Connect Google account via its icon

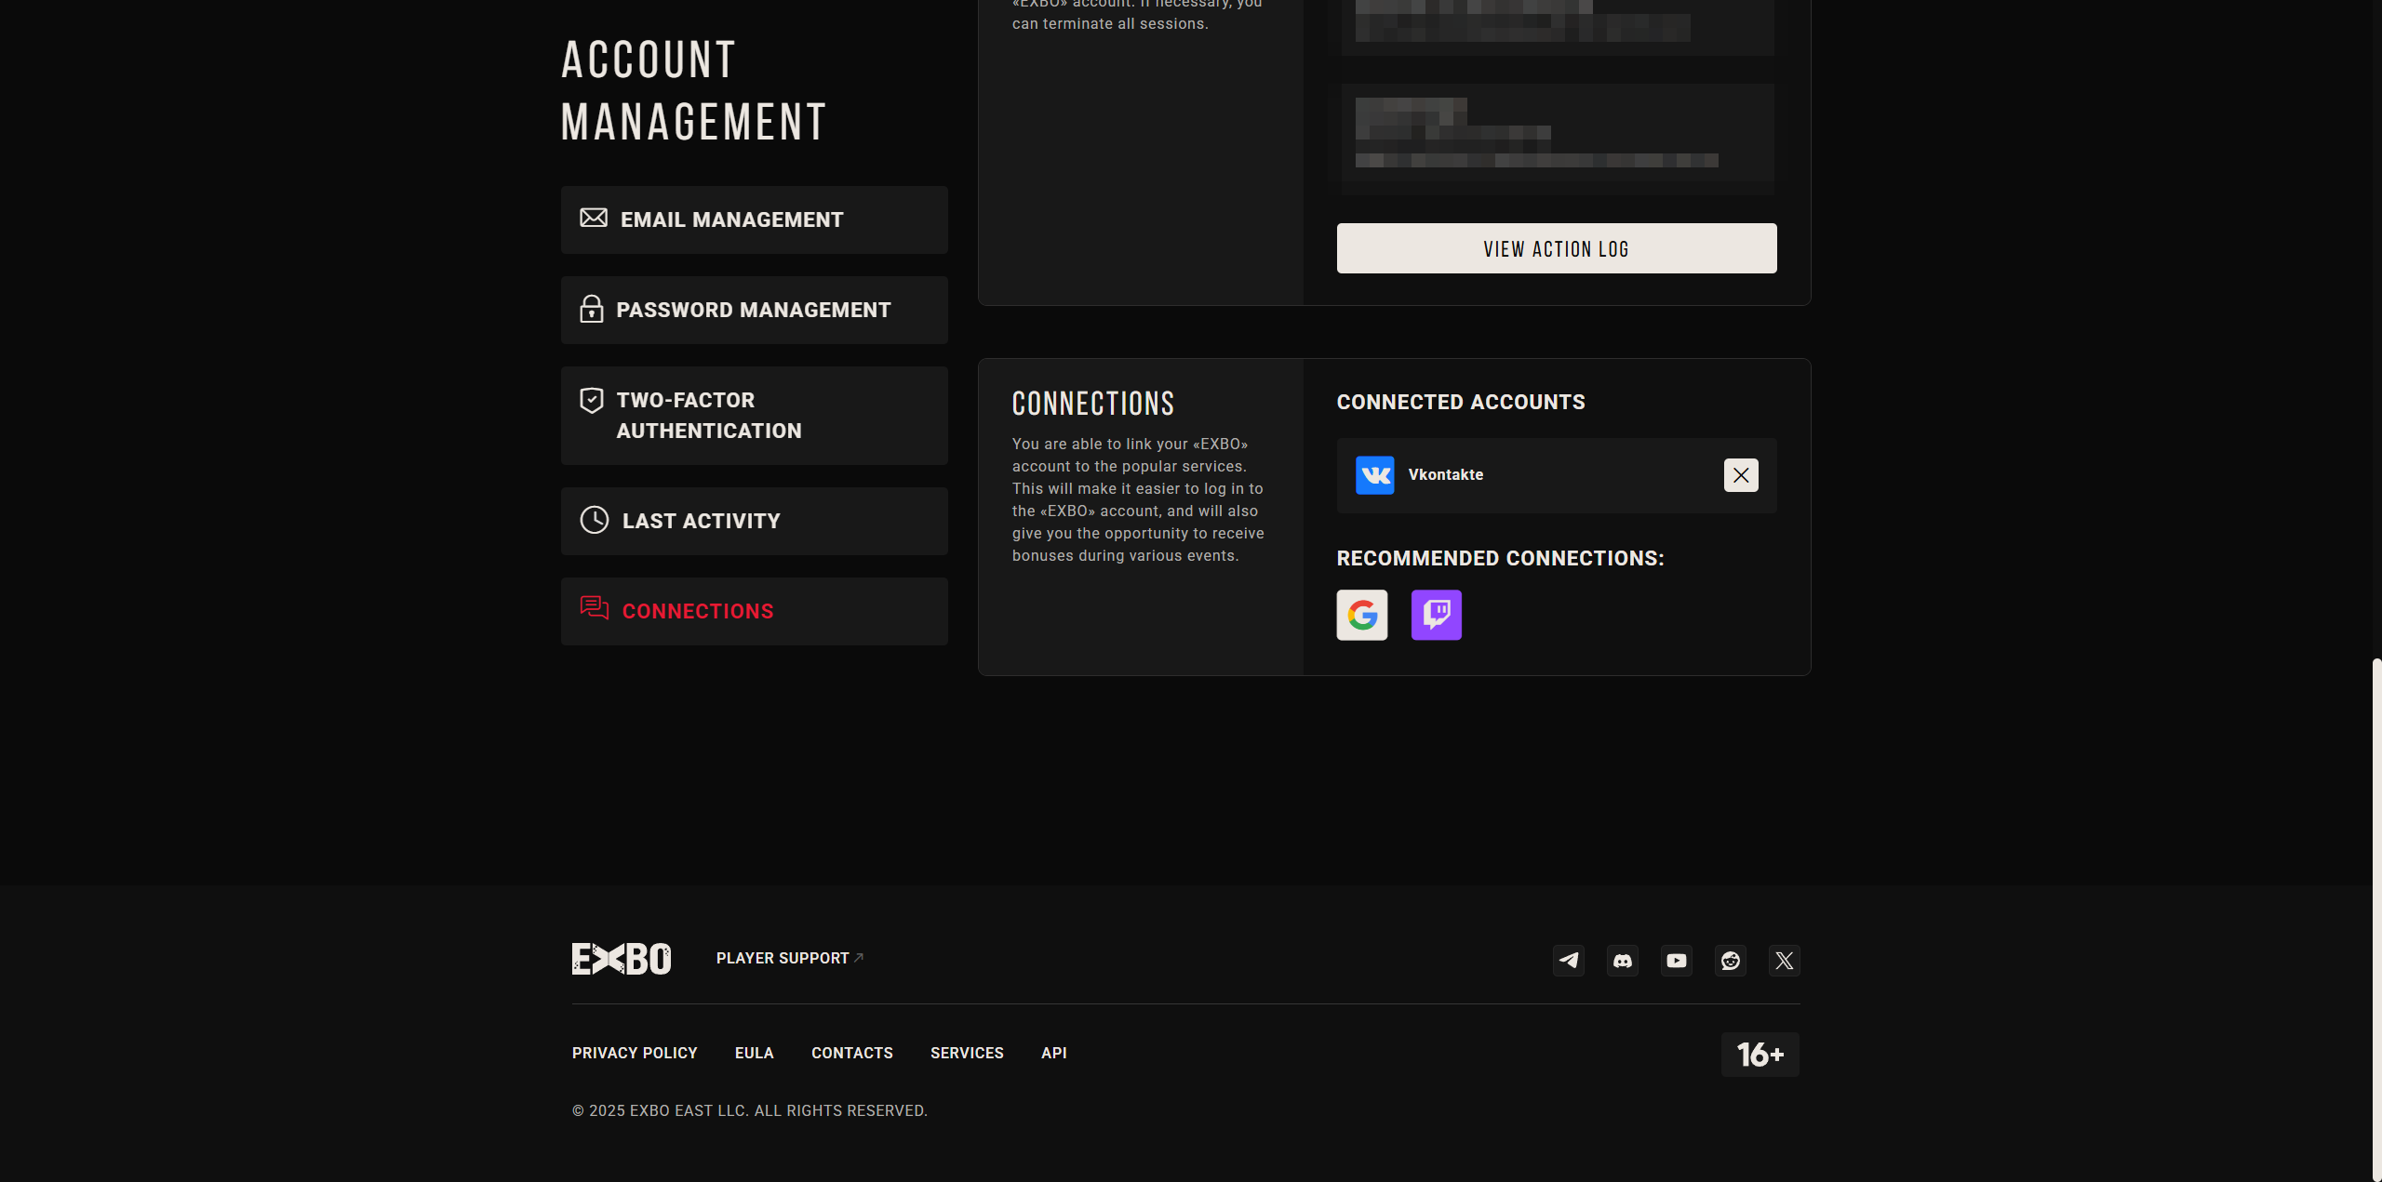[x=1362, y=615]
